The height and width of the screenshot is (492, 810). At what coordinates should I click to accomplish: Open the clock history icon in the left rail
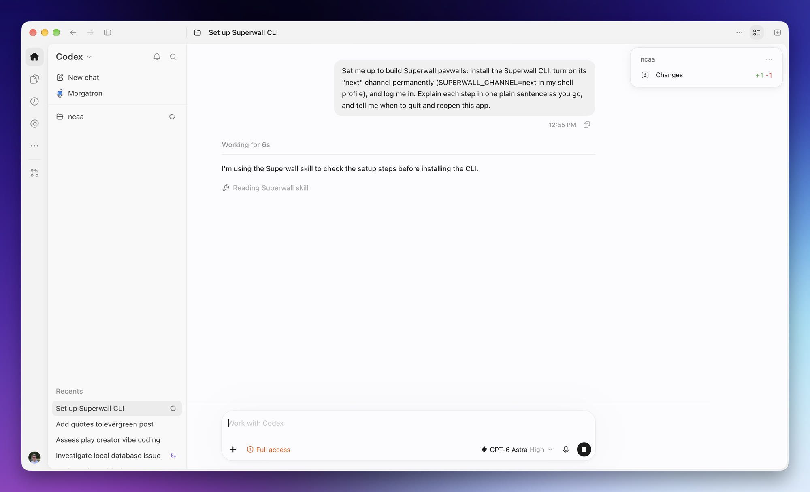(x=34, y=101)
